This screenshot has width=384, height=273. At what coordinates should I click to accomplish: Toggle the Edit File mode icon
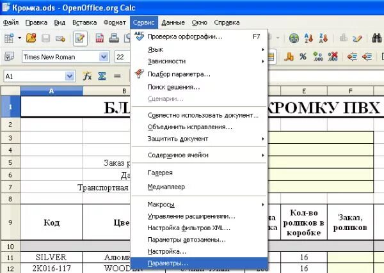point(80,38)
